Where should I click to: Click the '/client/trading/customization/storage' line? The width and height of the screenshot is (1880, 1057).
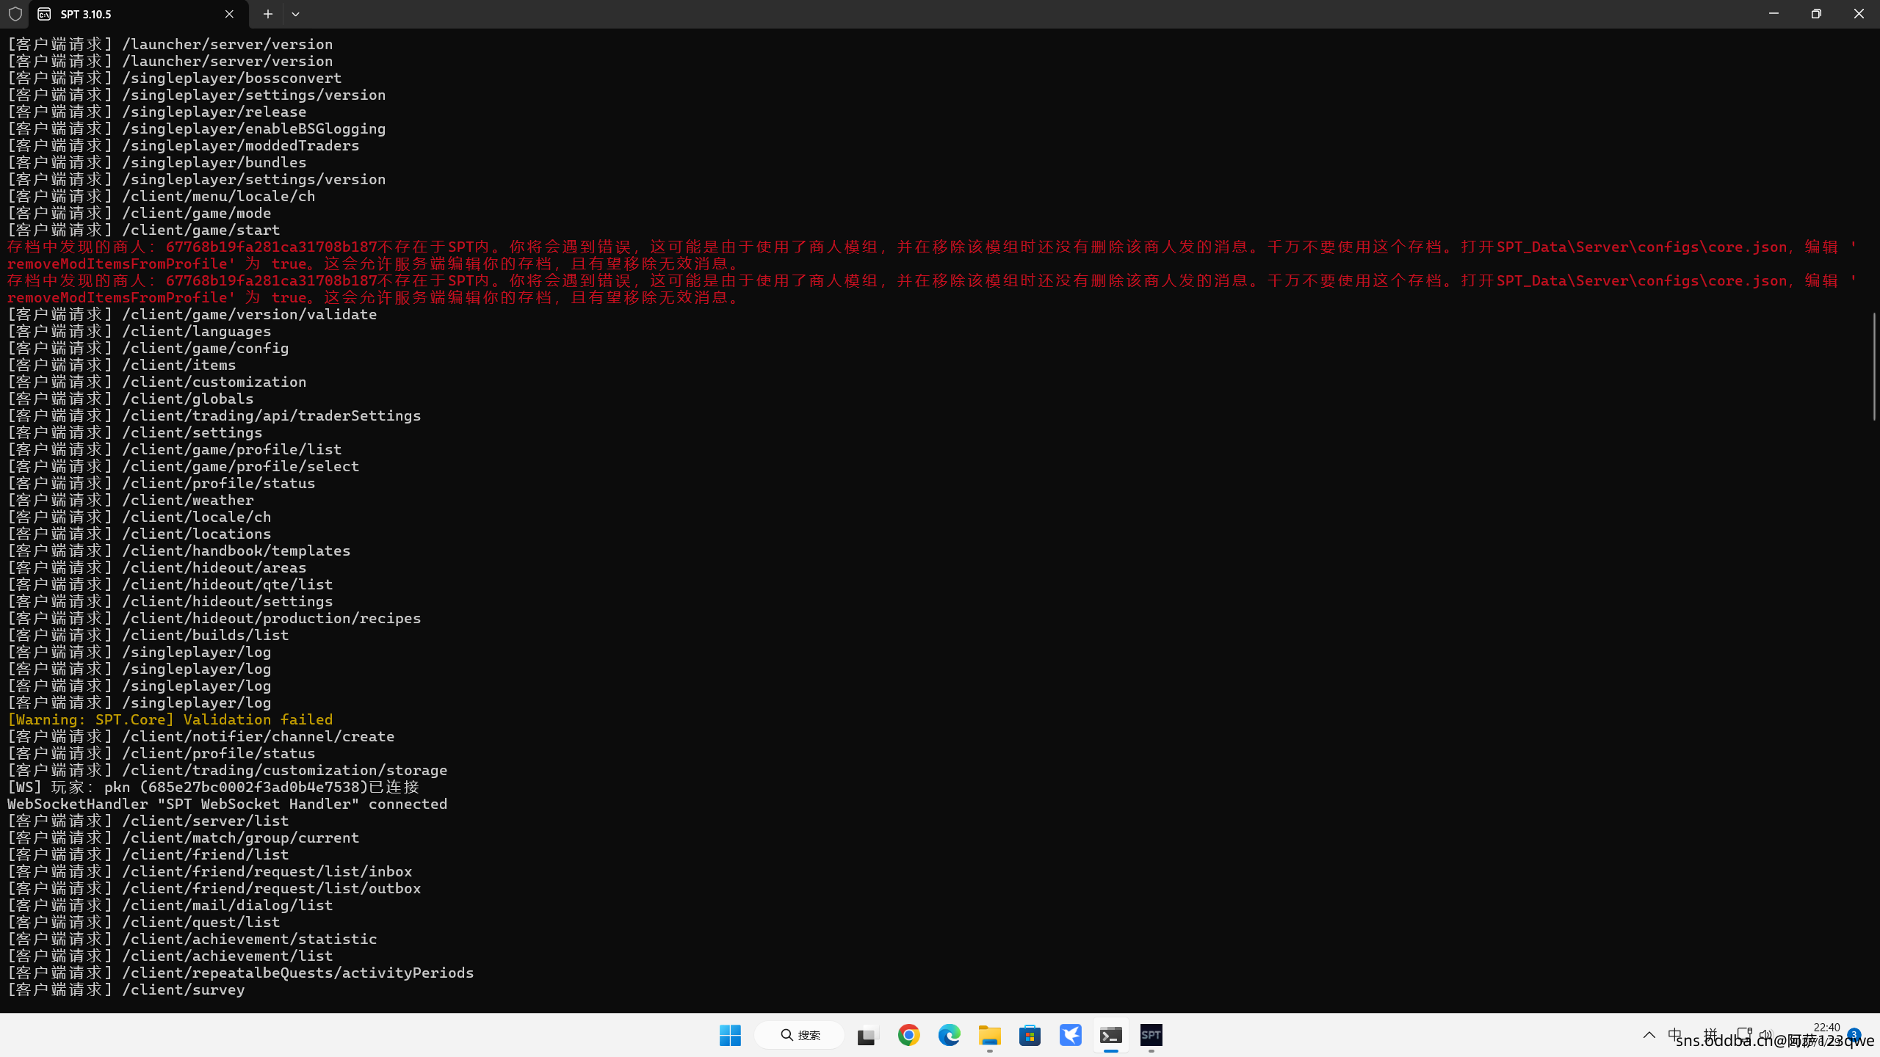click(x=228, y=770)
